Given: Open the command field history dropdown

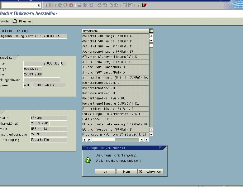Looking at the screenshot, I should 39,5.
